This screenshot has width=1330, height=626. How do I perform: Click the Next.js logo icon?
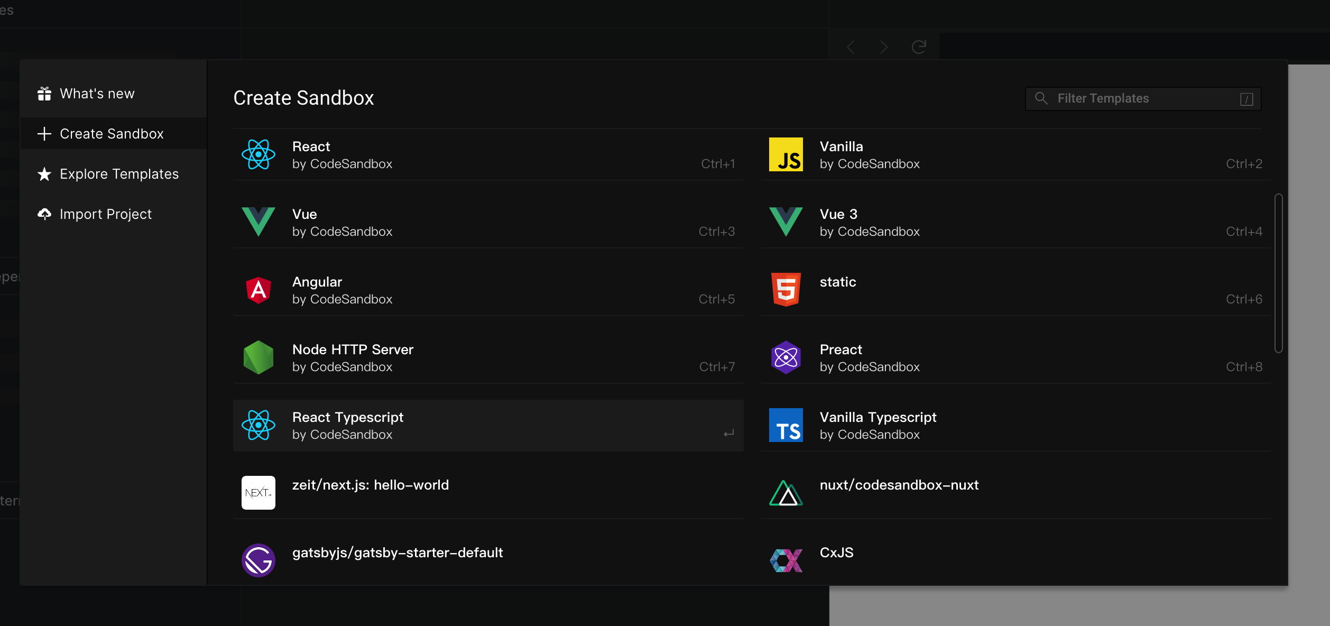point(258,493)
